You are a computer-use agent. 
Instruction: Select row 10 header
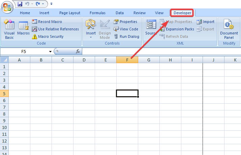[4, 127]
